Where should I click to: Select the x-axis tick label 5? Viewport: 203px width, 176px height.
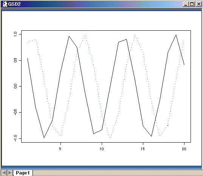tap(60, 149)
